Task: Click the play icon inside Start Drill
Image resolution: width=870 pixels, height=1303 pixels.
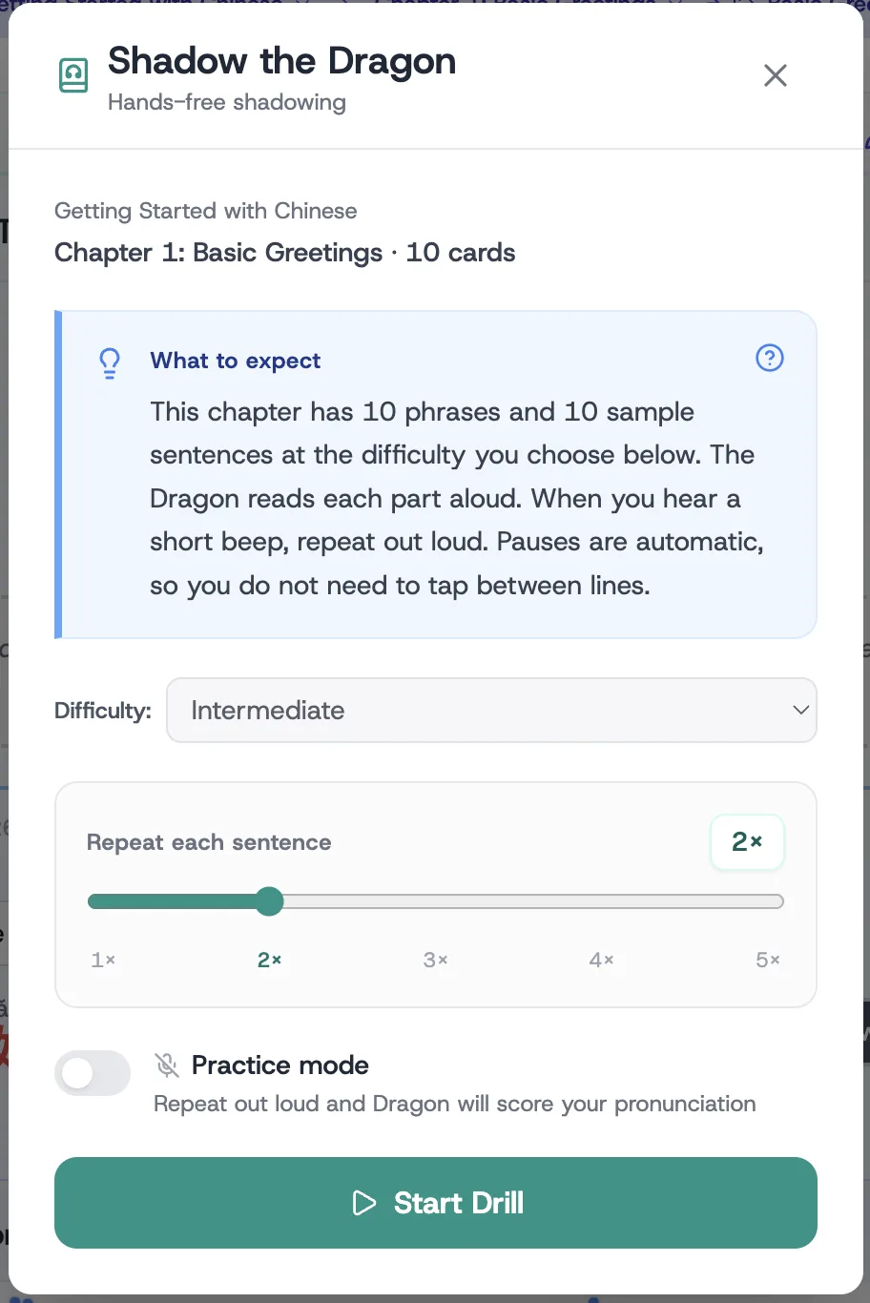Action: 363,1204
